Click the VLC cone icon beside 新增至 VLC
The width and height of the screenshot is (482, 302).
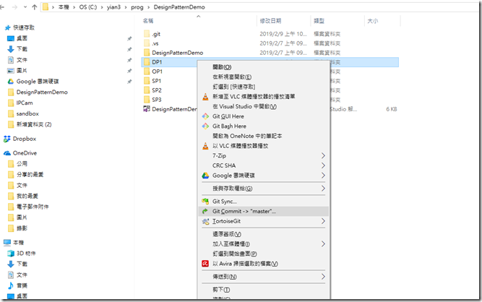click(x=205, y=97)
